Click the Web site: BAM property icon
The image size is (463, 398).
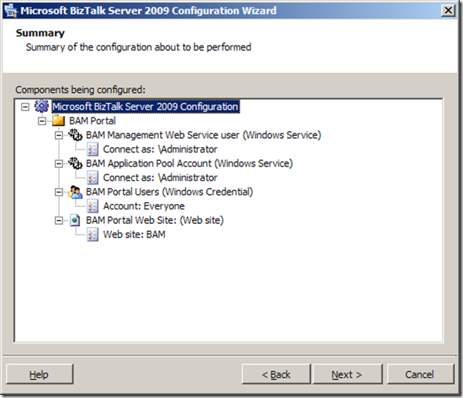(93, 235)
